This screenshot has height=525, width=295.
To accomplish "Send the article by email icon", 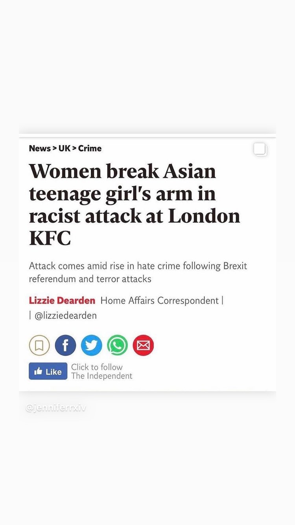I will [x=143, y=346].
